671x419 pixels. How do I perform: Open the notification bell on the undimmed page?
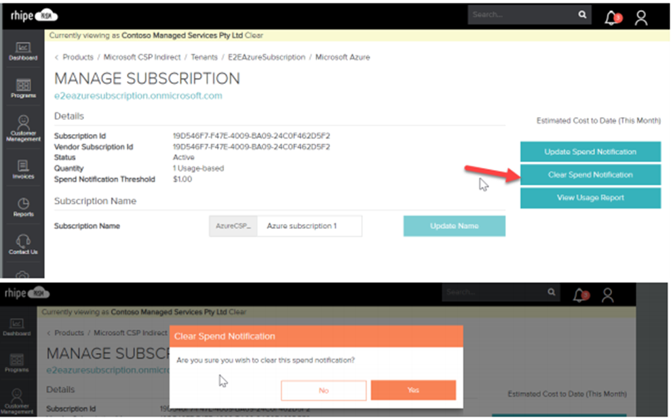[x=613, y=18]
